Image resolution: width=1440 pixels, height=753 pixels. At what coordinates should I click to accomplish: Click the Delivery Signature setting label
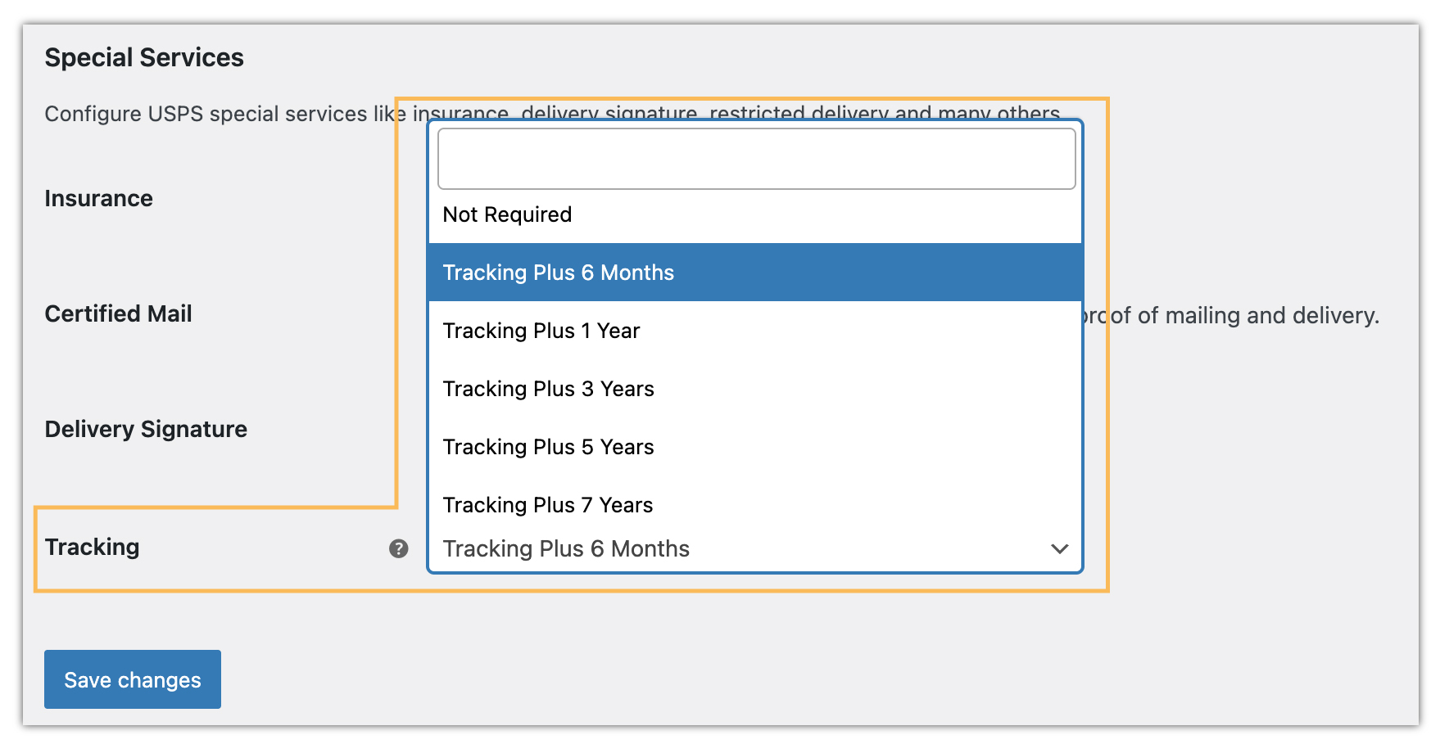coord(146,429)
